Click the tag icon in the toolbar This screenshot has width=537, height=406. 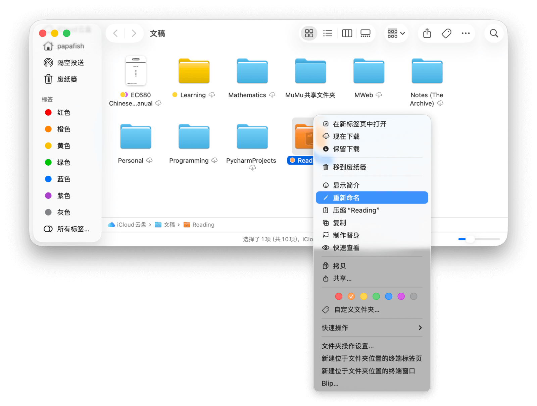446,33
